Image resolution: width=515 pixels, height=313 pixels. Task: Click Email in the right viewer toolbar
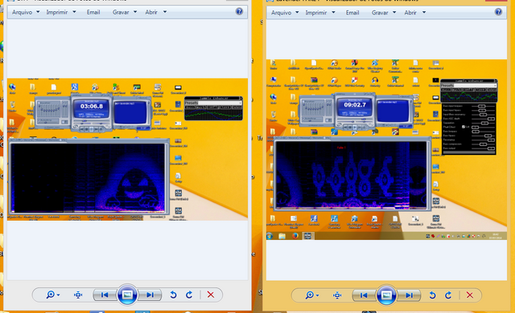(x=352, y=13)
